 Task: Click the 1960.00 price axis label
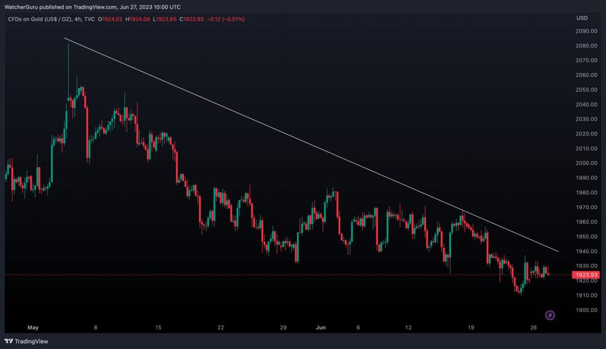(x=586, y=222)
